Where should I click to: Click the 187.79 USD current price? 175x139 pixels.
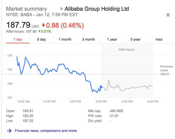coord(23,25)
